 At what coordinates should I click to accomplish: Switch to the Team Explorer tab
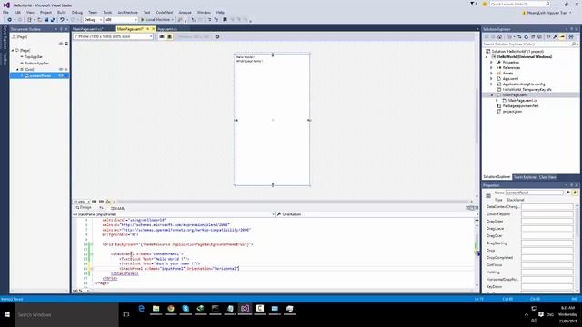click(x=525, y=177)
